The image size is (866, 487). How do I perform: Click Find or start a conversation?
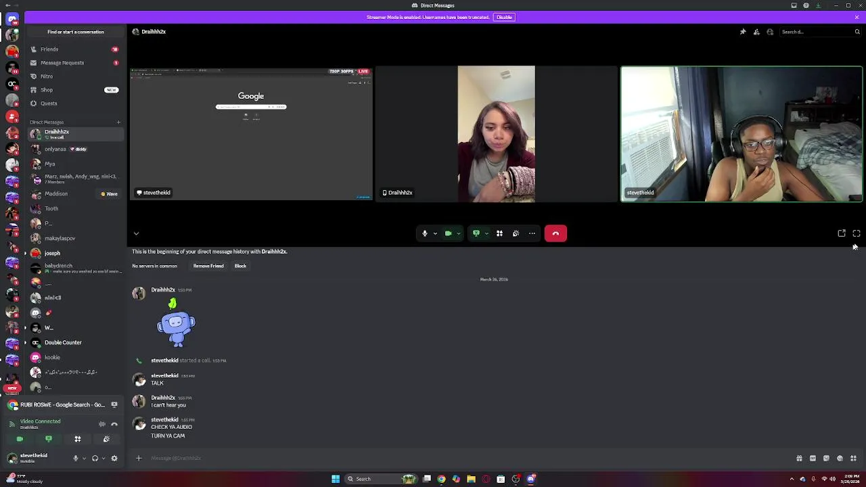point(76,32)
